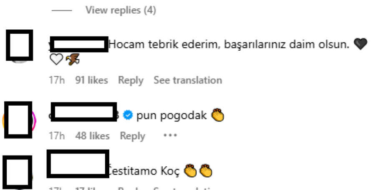Reply to the Hocam tebrik ederim comment
Image resolution: width=388 pixels, height=190 pixels.
(x=131, y=80)
